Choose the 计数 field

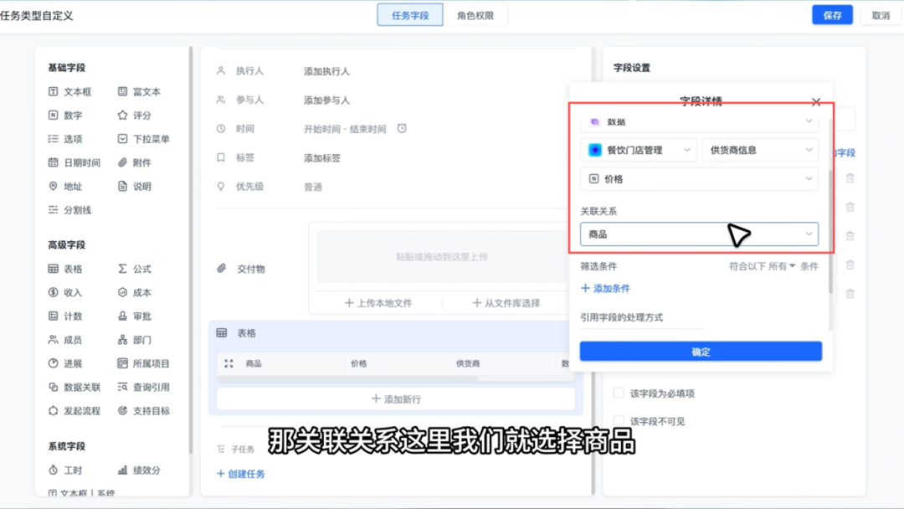[65, 316]
